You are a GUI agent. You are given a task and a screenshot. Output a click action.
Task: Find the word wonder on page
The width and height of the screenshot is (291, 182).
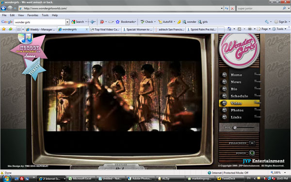[189, 22]
